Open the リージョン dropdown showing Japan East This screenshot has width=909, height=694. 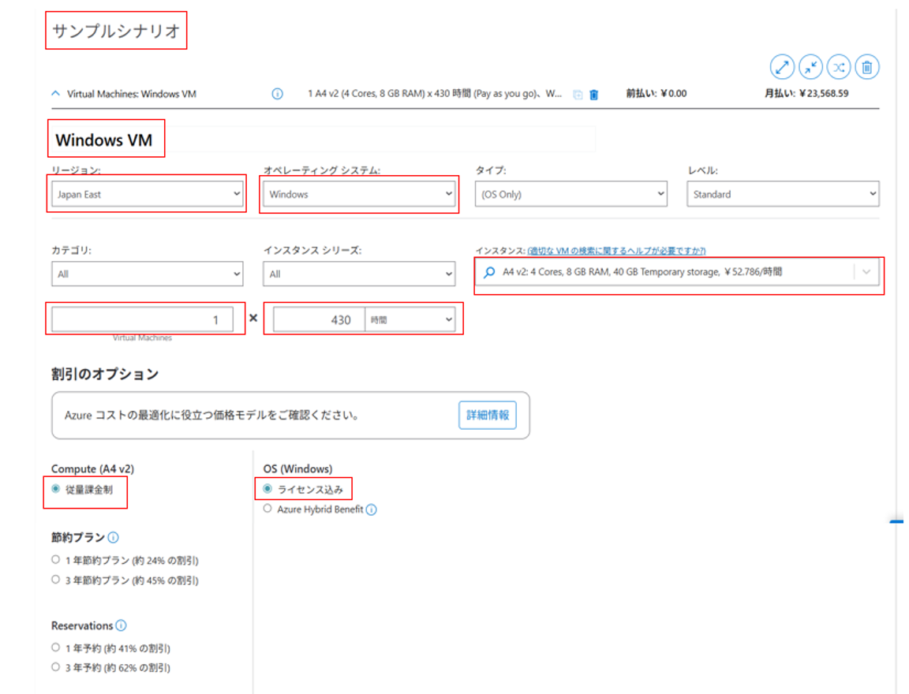[147, 194]
